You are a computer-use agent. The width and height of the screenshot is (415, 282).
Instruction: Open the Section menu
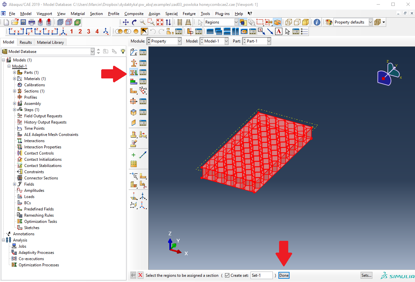(x=96, y=14)
